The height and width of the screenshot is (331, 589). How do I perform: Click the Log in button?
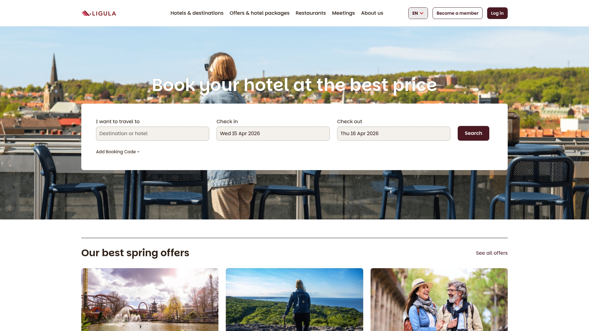click(497, 13)
